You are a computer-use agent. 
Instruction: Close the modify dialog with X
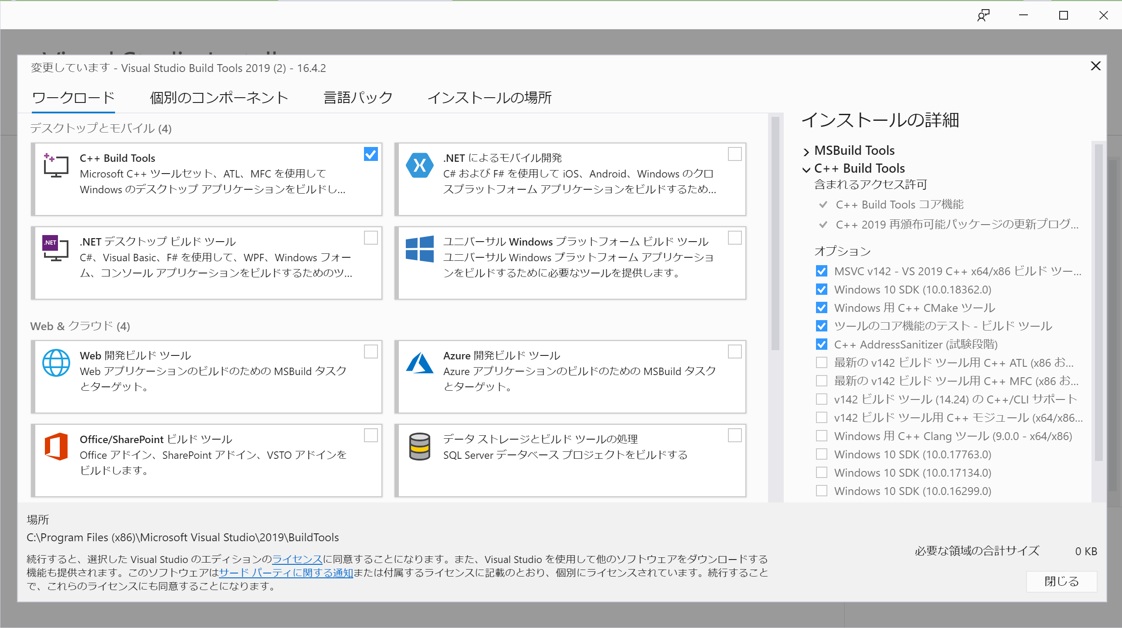(1095, 66)
